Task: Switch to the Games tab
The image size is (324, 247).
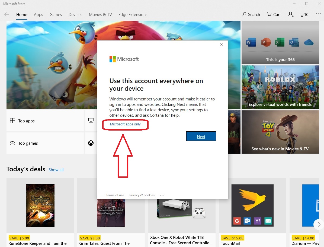Action: tap(56, 15)
